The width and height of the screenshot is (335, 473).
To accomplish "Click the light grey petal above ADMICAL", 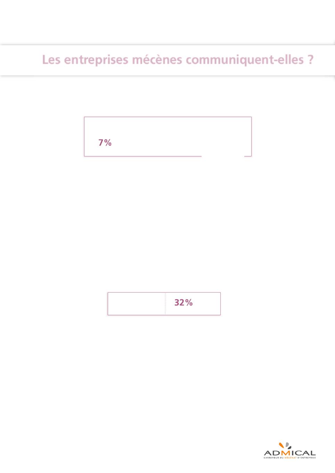I will coord(287,445).
